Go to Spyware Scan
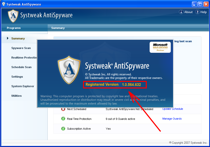 pyautogui.click(x=21, y=48)
